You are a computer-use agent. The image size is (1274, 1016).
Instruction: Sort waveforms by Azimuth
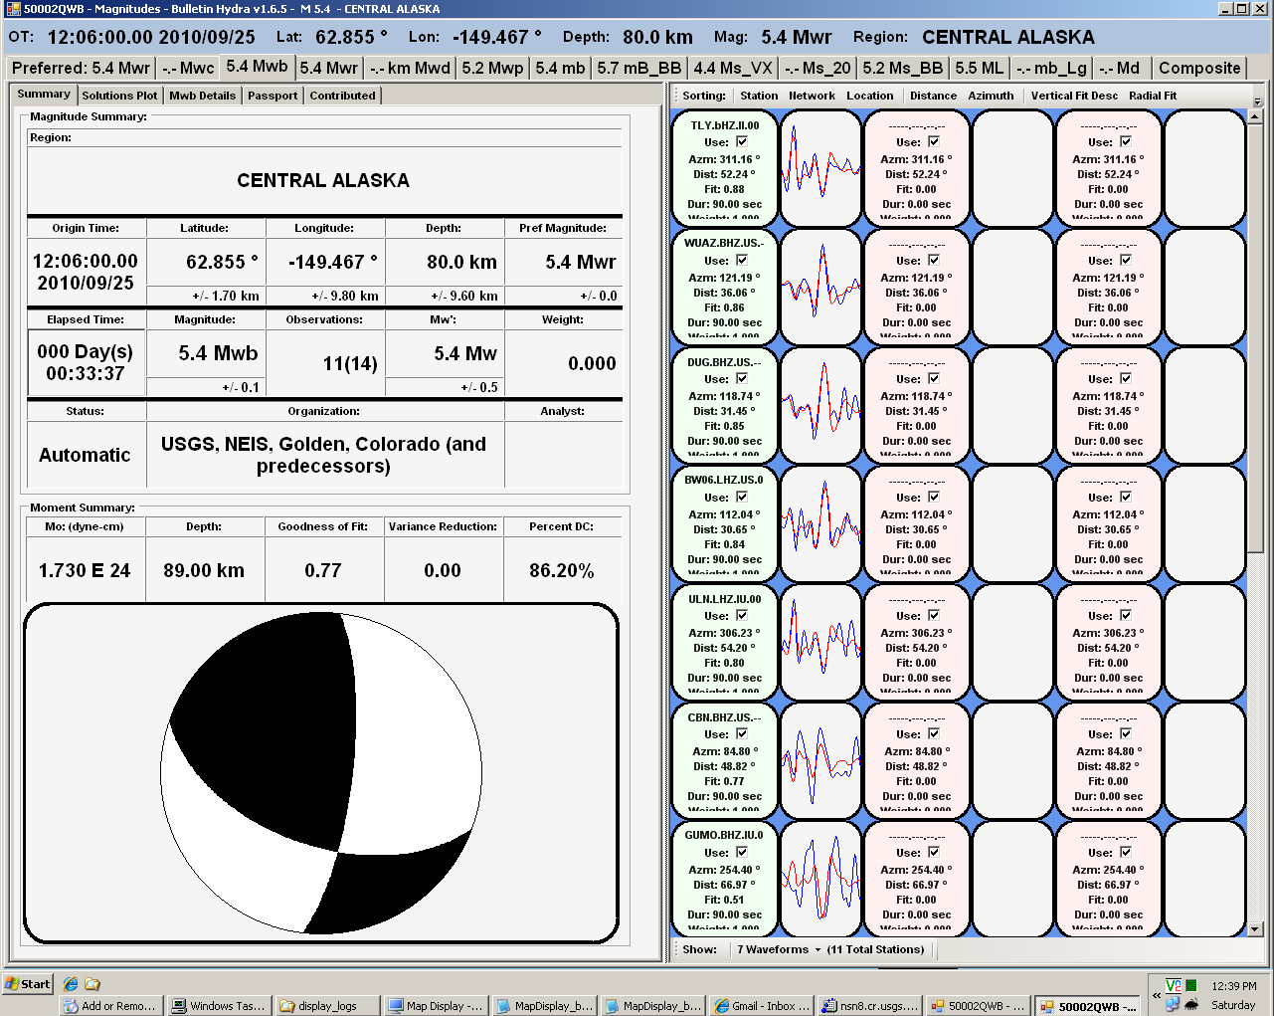(x=991, y=96)
